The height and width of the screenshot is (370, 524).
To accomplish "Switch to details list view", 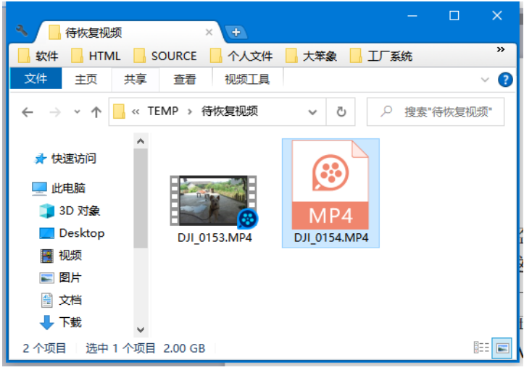I will 481,348.
